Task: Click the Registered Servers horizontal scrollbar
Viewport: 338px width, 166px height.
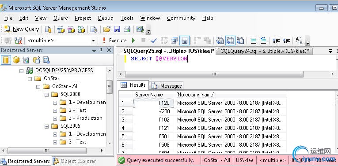Action: [47, 151]
